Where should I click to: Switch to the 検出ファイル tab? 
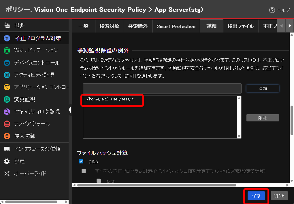click(241, 26)
